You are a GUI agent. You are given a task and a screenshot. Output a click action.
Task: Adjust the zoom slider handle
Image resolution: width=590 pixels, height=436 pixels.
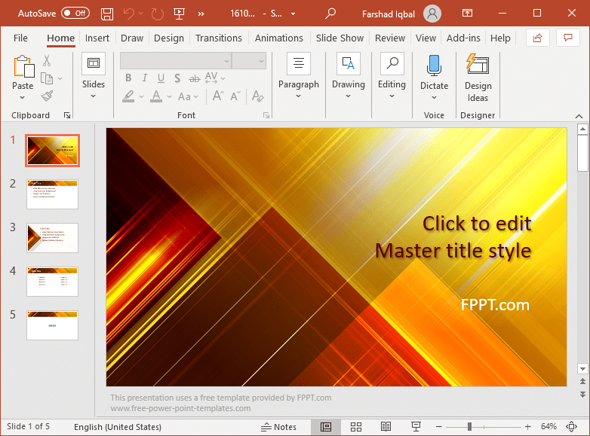click(469, 427)
